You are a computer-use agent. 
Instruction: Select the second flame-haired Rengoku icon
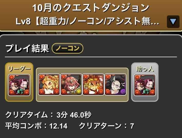[93, 84]
